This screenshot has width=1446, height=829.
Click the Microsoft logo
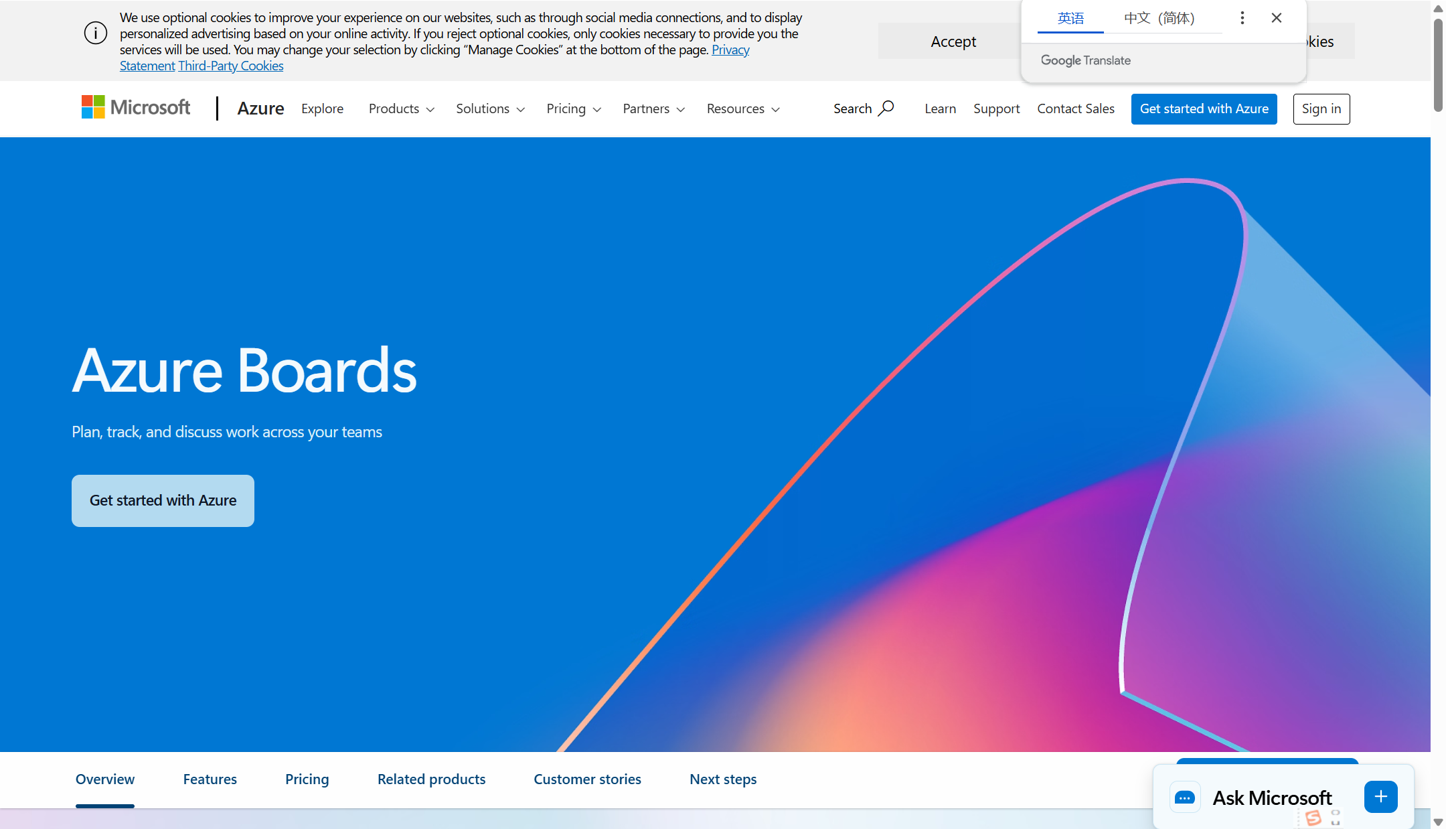(136, 107)
